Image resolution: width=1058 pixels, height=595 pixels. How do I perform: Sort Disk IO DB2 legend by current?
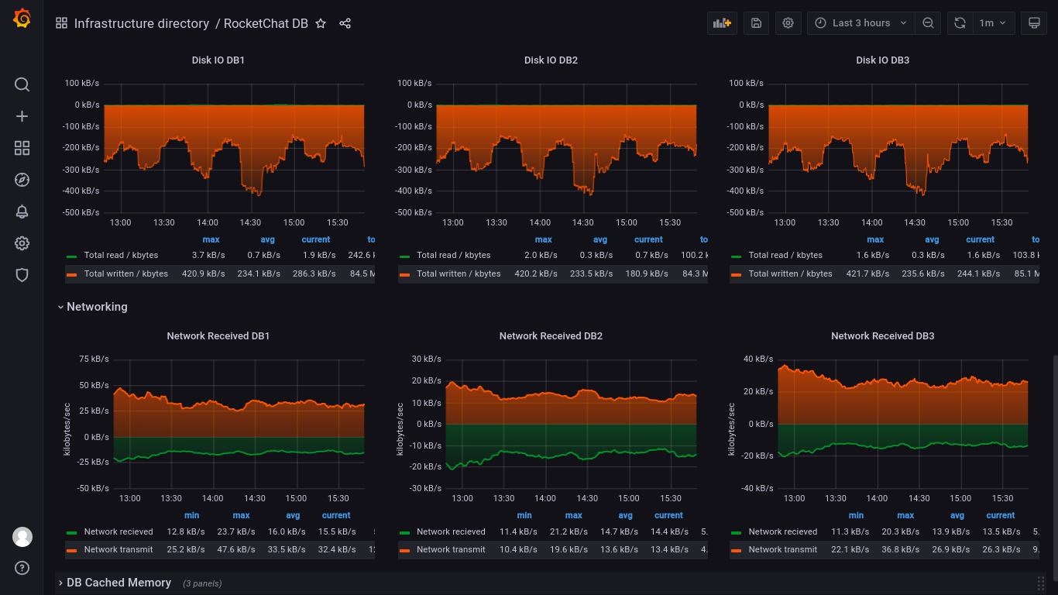(648, 239)
